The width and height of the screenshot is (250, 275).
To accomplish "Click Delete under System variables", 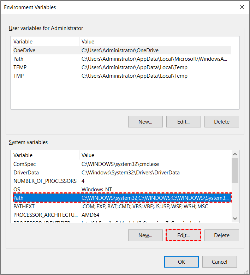I will [221, 235].
